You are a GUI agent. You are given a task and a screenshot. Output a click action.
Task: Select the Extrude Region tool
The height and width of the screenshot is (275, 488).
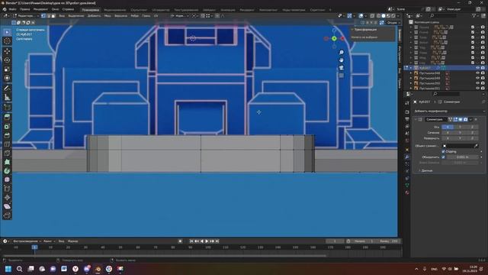7,117
